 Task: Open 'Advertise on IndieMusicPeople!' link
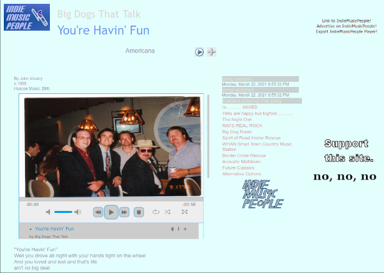pos(346,26)
